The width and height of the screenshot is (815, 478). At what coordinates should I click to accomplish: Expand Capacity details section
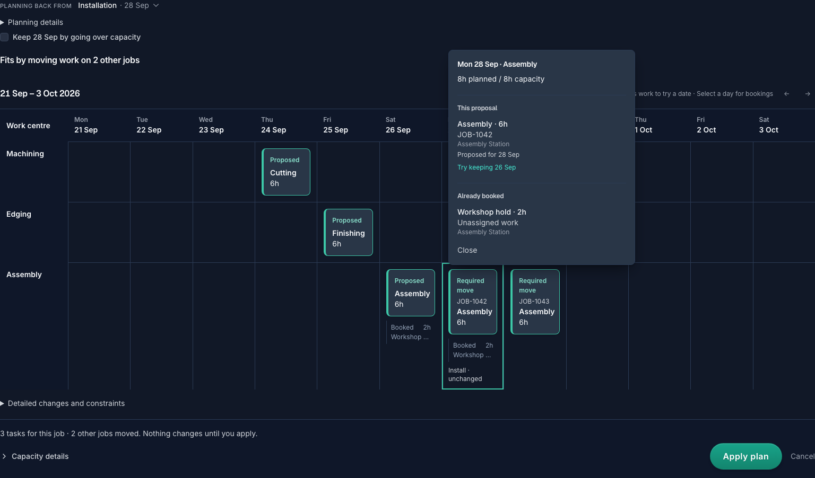click(36, 456)
